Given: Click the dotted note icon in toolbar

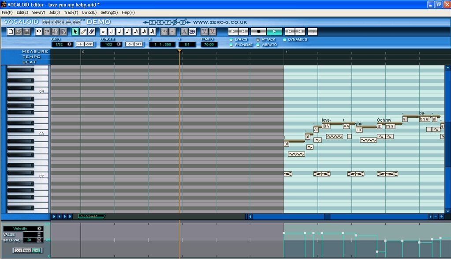Looking at the screenshot, I should pos(172,31).
